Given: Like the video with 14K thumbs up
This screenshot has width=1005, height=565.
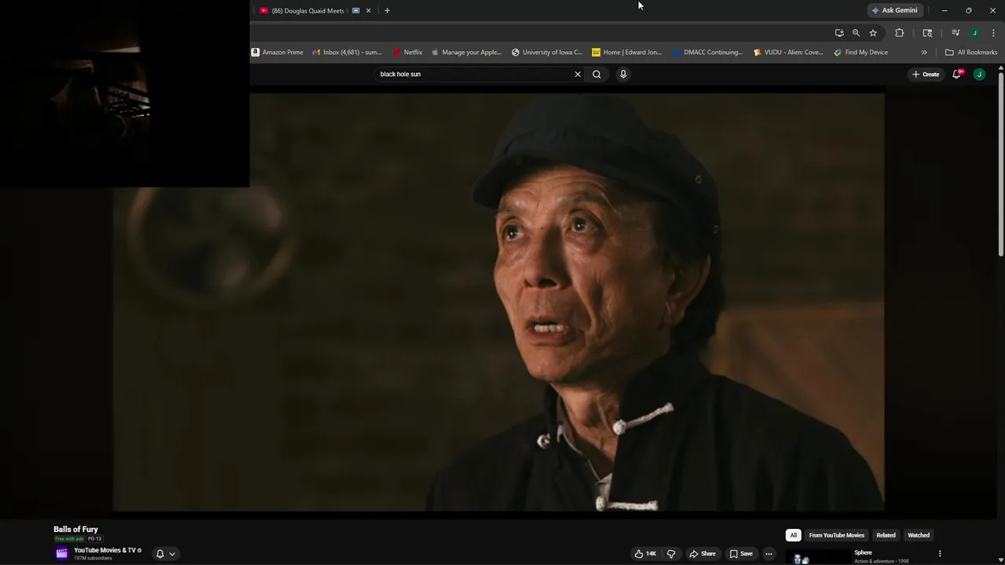Looking at the screenshot, I should point(645,553).
